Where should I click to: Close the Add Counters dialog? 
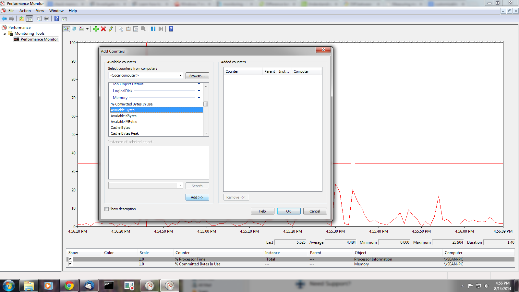pyautogui.click(x=323, y=50)
